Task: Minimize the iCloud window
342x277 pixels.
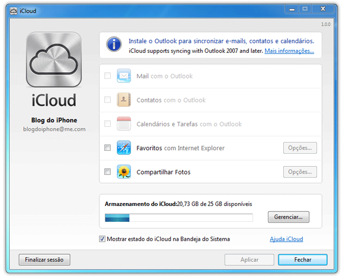Action: (292, 9)
